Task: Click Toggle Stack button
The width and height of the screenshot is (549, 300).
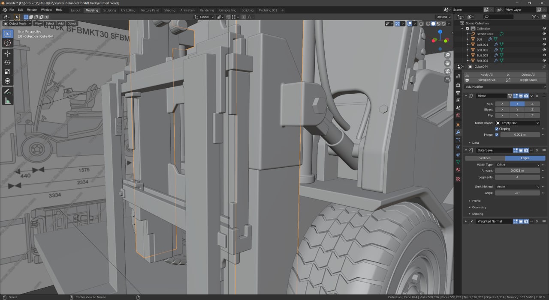Action: [526, 80]
